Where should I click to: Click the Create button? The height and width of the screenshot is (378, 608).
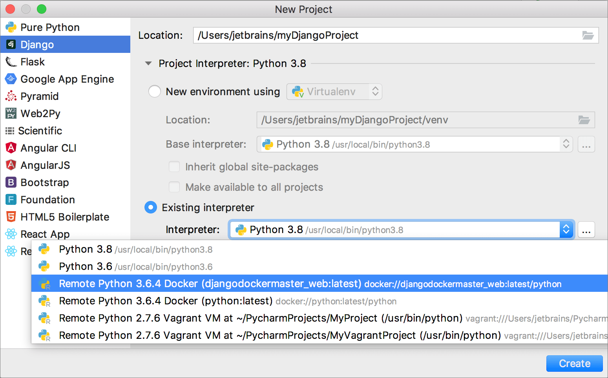[x=574, y=364]
